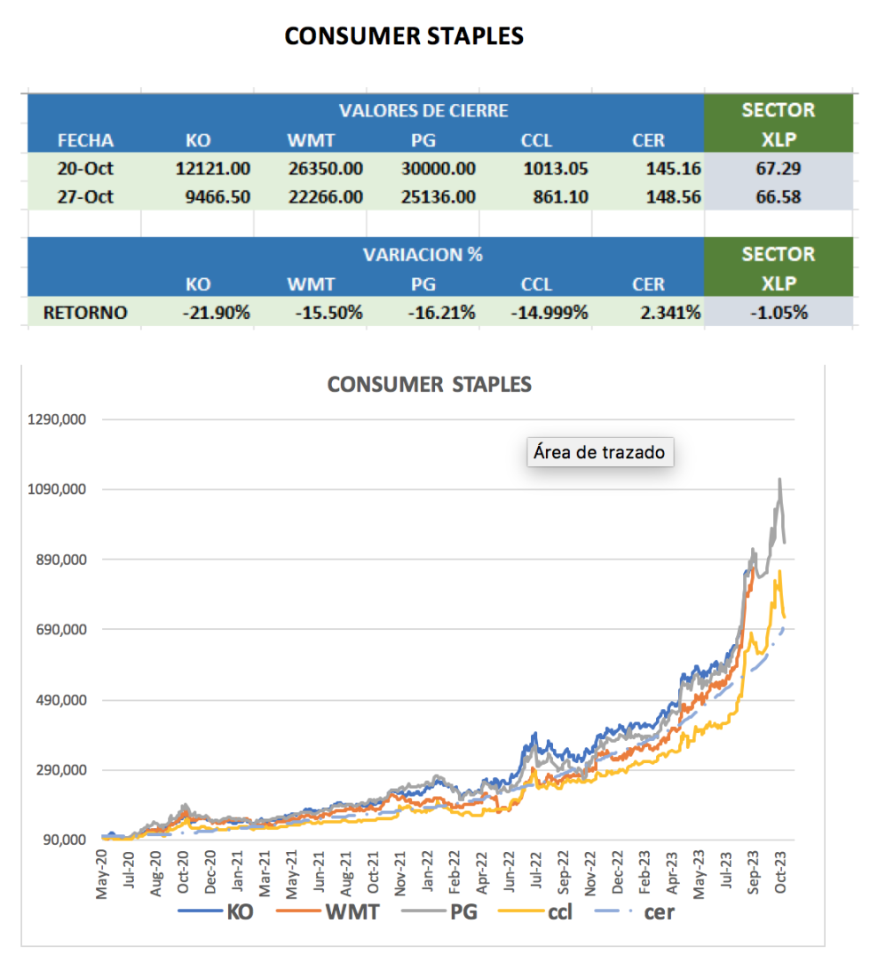Click the 690,000 axis label

pos(60,630)
